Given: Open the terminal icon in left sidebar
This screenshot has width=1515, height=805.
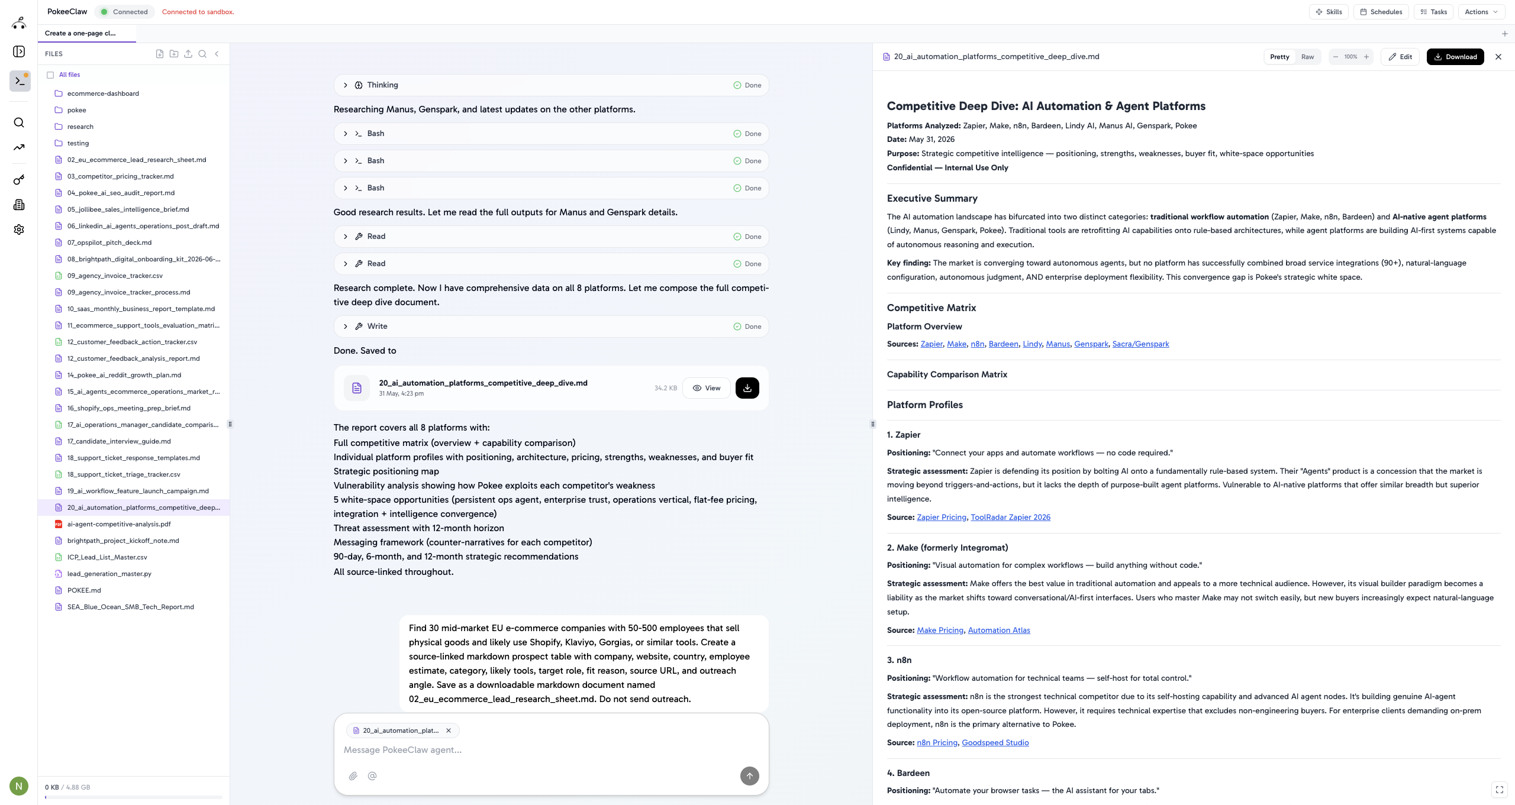Looking at the screenshot, I should coord(20,80).
